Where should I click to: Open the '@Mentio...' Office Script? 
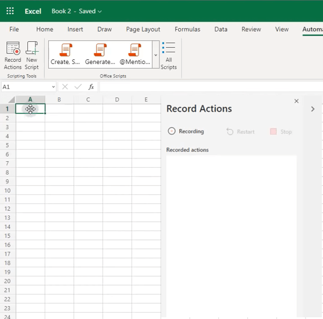pyautogui.click(x=134, y=54)
